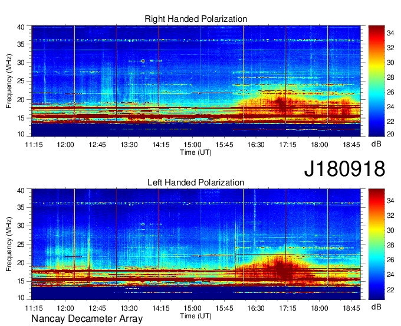Click the Left Handed plot's color scale bar

376,244
